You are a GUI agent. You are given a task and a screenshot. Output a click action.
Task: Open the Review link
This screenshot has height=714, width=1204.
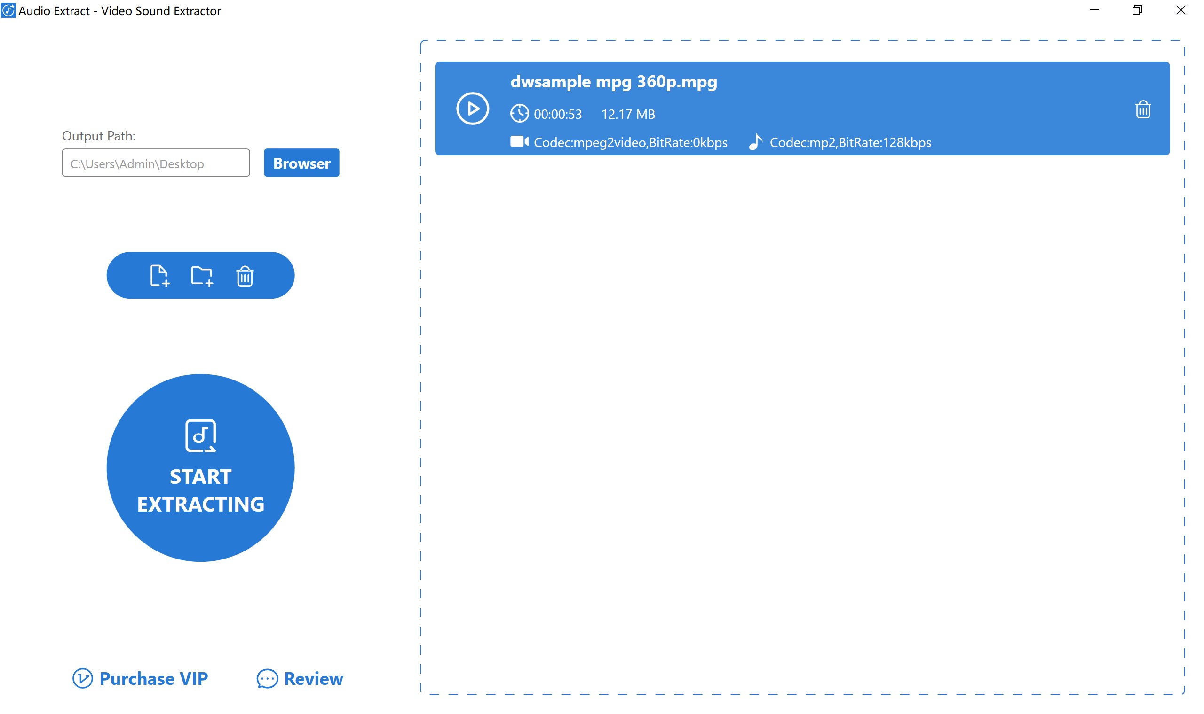pyautogui.click(x=313, y=678)
